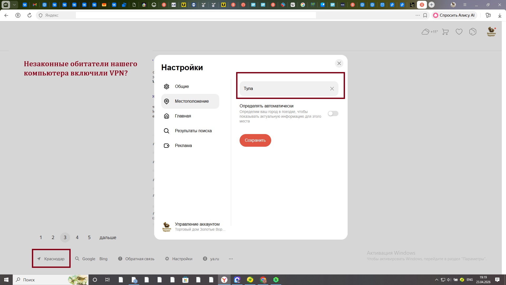The width and height of the screenshot is (506, 285).
Task: Show hidden system tray icons
Action: 436,280
